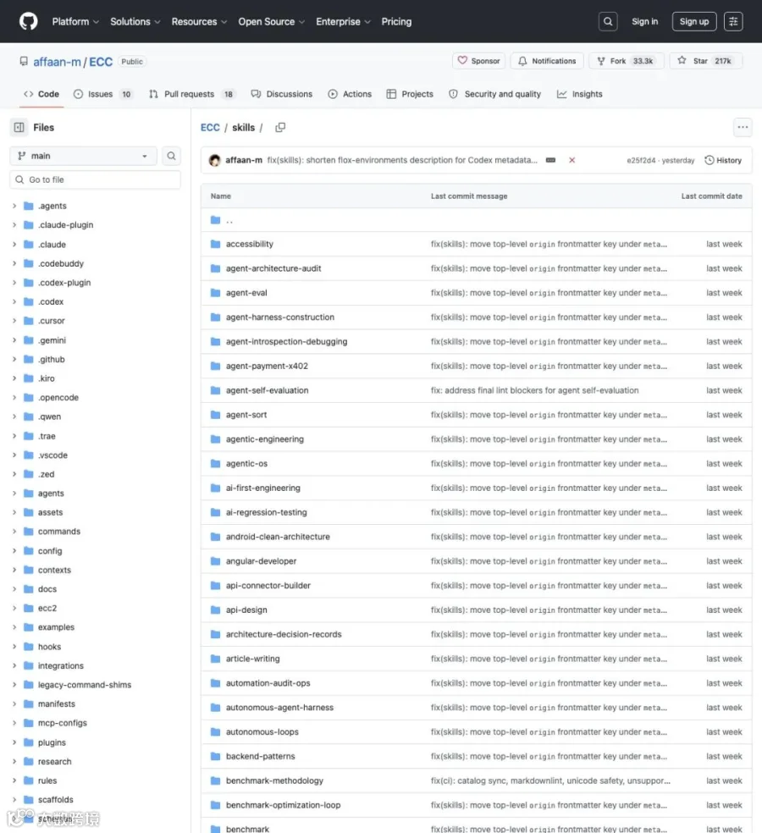Click the Go to file input
762x833 pixels.
click(95, 179)
